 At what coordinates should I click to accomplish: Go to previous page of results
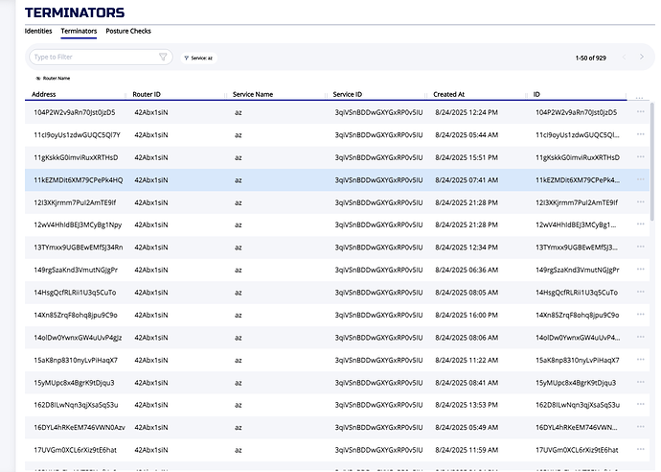[624, 58]
